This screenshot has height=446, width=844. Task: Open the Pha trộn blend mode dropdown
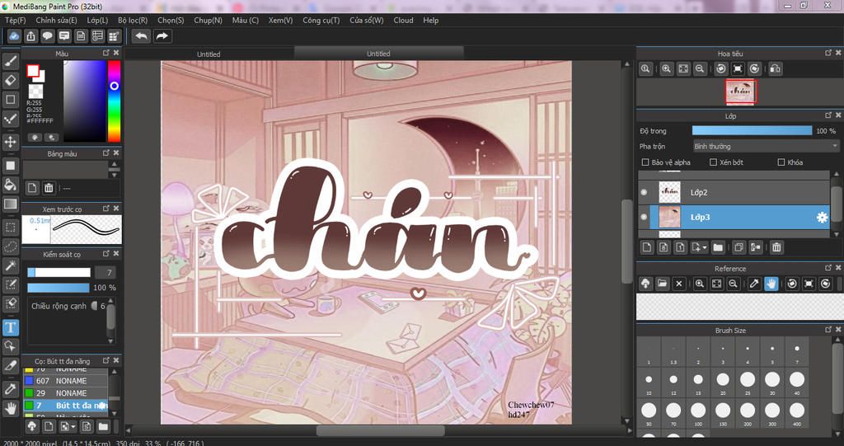(766, 146)
